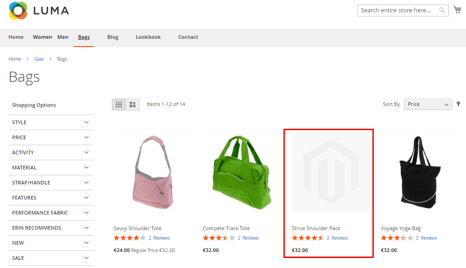Viewport: 466px width, 268px height.
Task: Open the Women menu
Action: (42, 37)
